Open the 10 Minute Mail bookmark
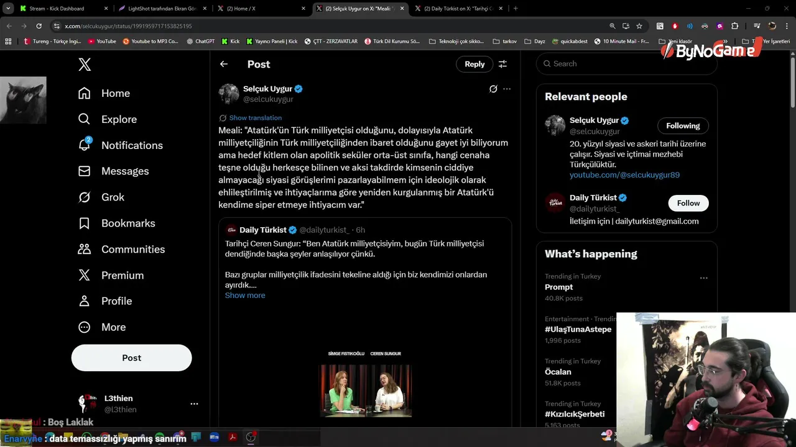The image size is (796, 447). pyautogui.click(x=621, y=42)
